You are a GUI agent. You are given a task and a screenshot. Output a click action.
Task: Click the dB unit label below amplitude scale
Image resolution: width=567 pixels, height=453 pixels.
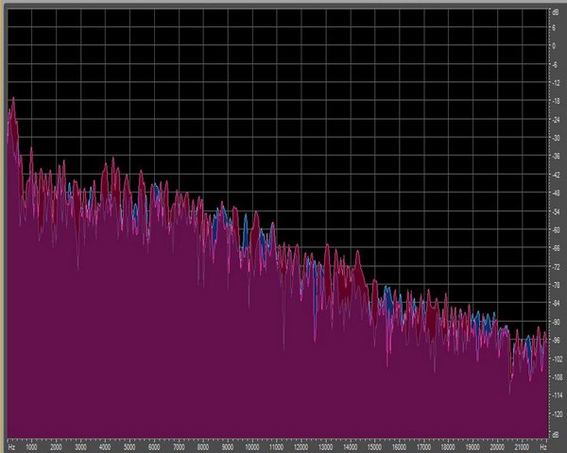click(x=555, y=433)
